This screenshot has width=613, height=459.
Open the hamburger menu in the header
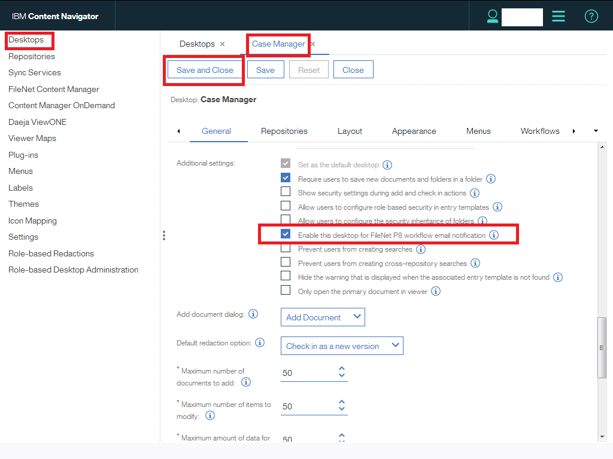tap(559, 16)
